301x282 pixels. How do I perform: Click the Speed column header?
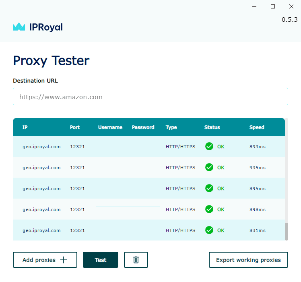(x=257, y=127)
